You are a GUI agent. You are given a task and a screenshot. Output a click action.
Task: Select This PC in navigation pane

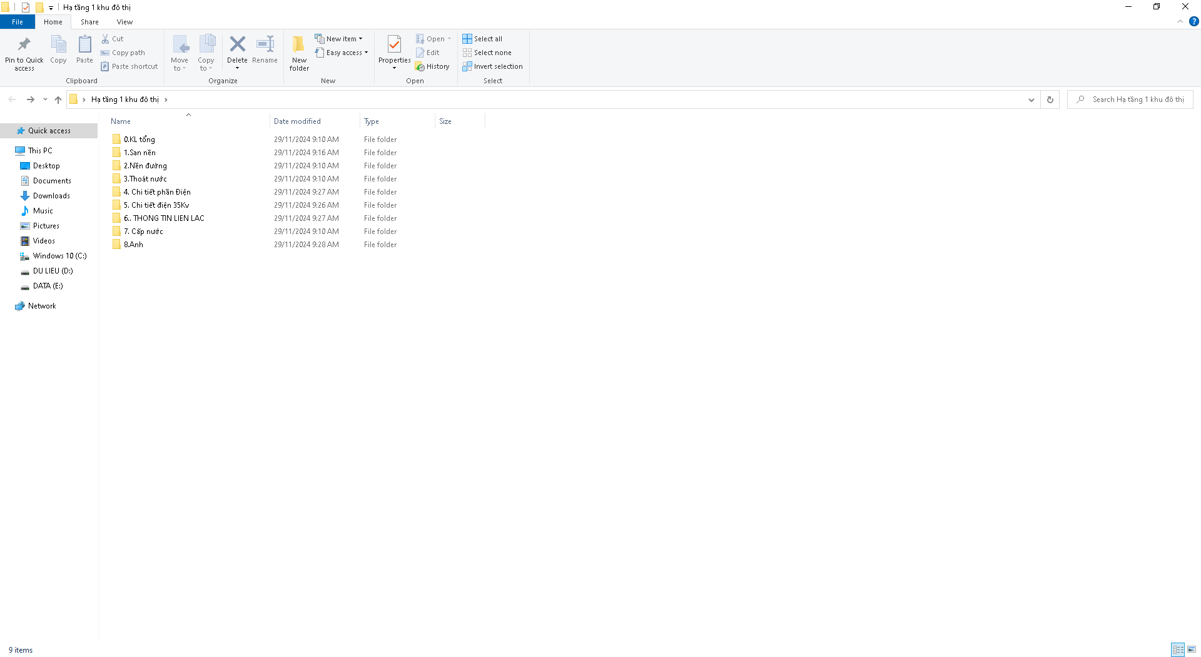point(40,151)
